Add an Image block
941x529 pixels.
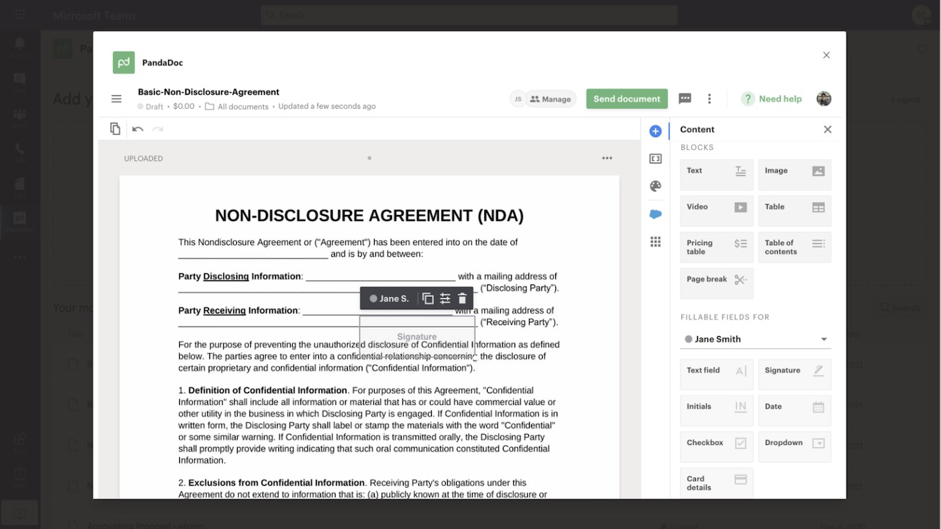coord(794,175)
